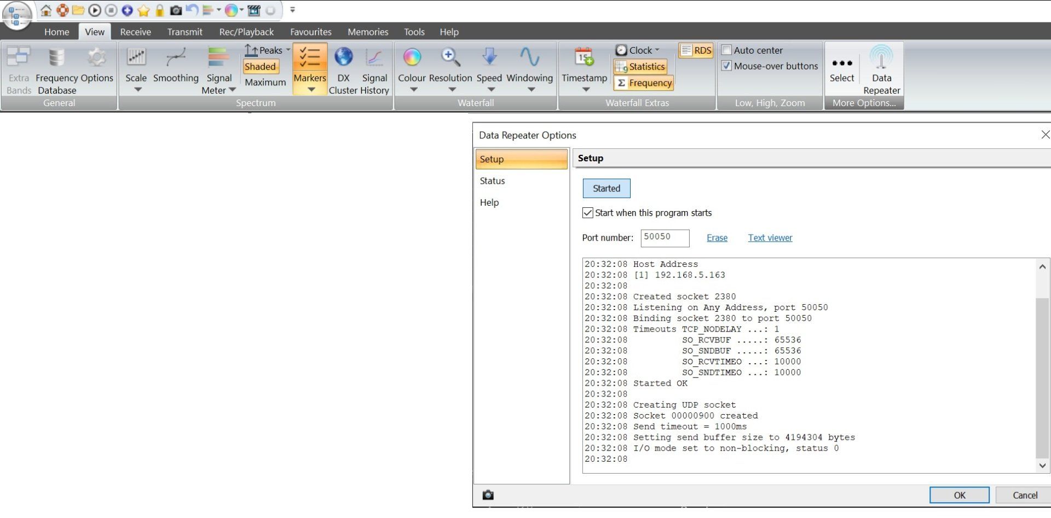Click the RDS button in Waterfall Extras
1051x518 pixels.
click(x=696, y=50)
